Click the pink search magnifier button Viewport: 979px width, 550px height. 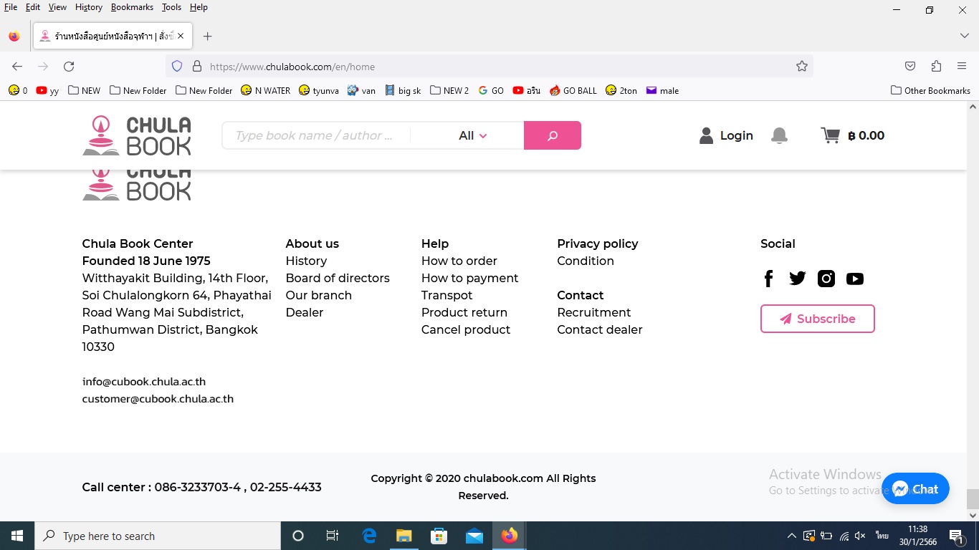tap(552, 135)
